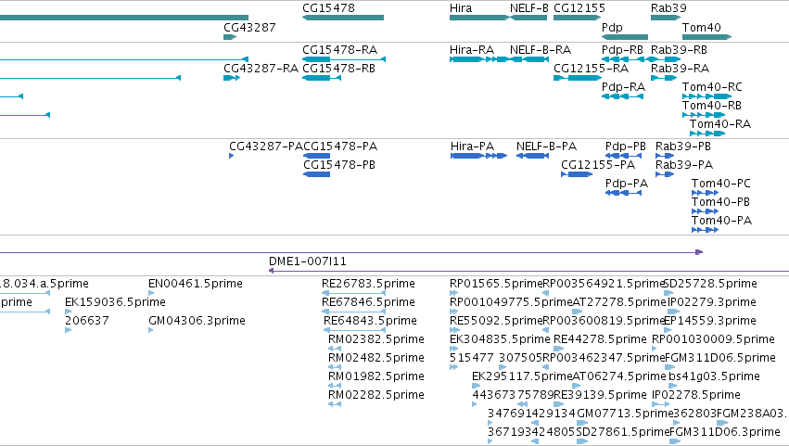Image resolution: width=789 pixels, height=446 pixels.
Task: Select the Rab39 gene bar
Action: point(666,18)
